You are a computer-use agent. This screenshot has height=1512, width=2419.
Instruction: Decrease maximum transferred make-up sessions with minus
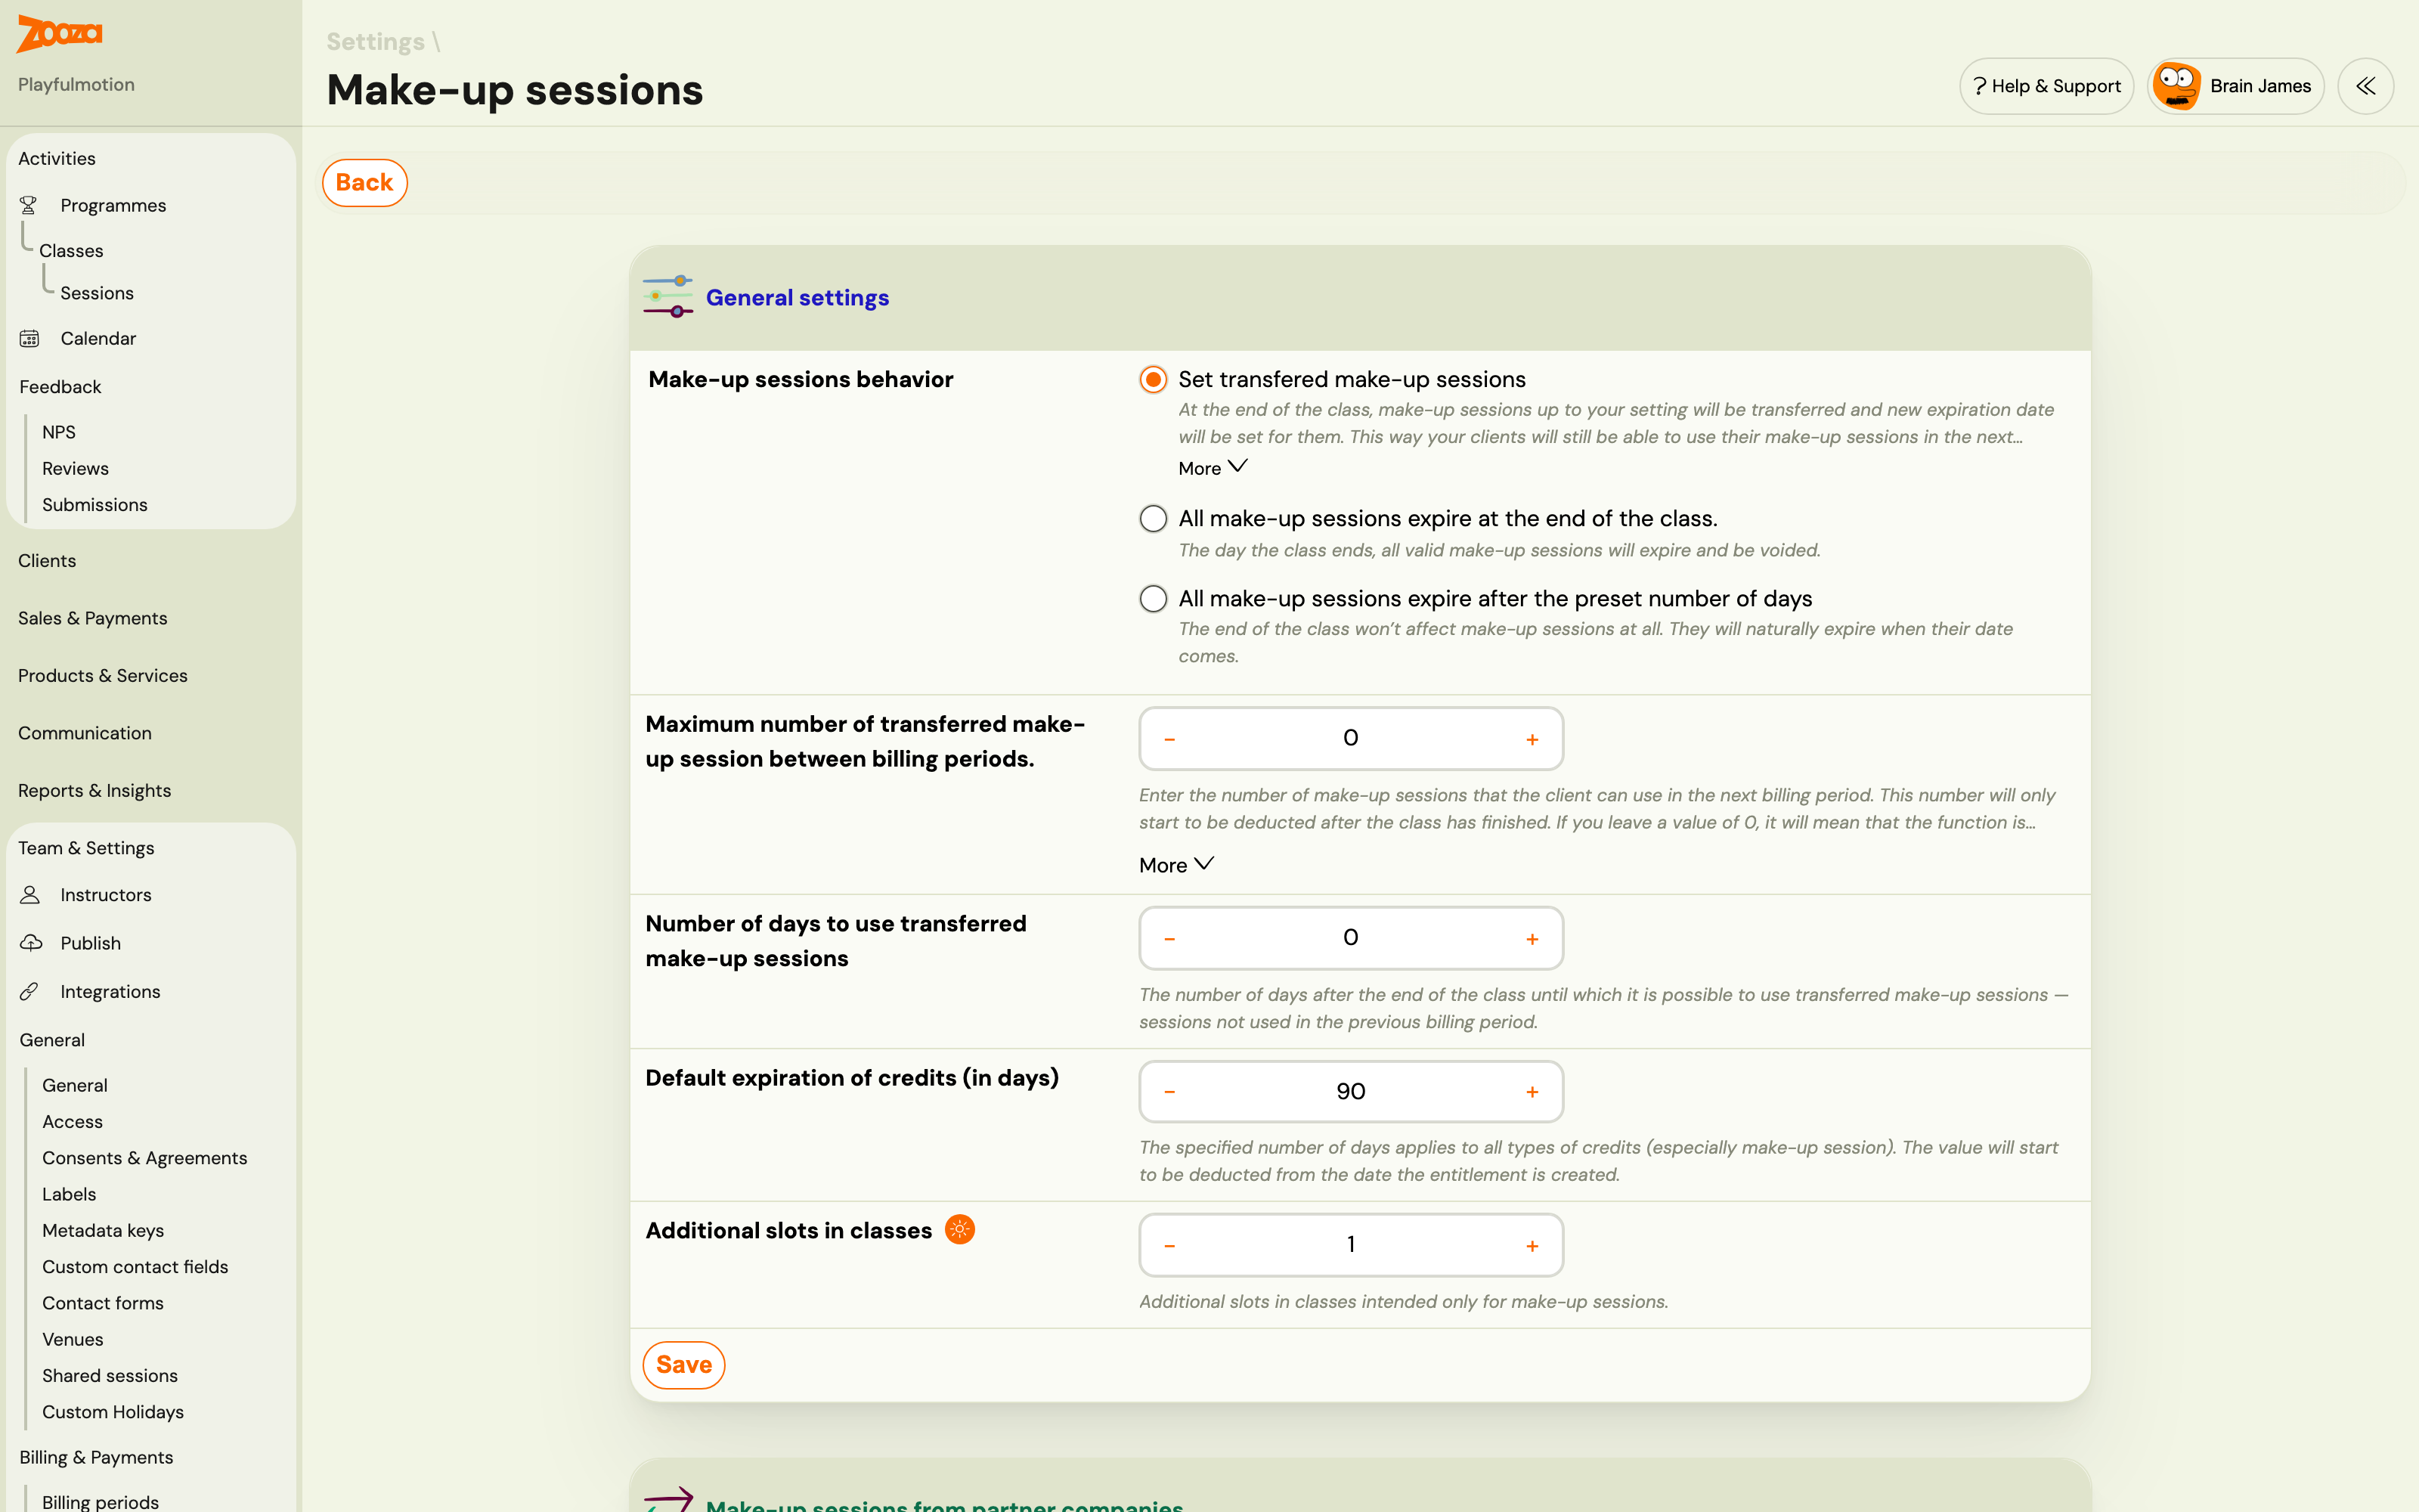click(1169, 739)
